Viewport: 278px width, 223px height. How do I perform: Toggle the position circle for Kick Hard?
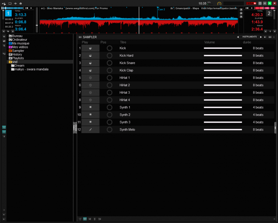(110, 55)
